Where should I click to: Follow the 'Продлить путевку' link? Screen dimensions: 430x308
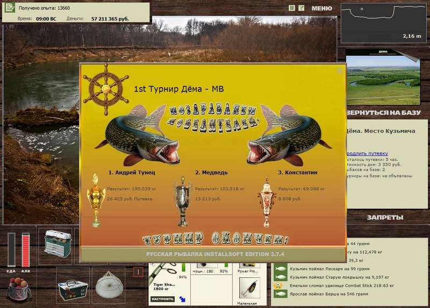point(368,153)
